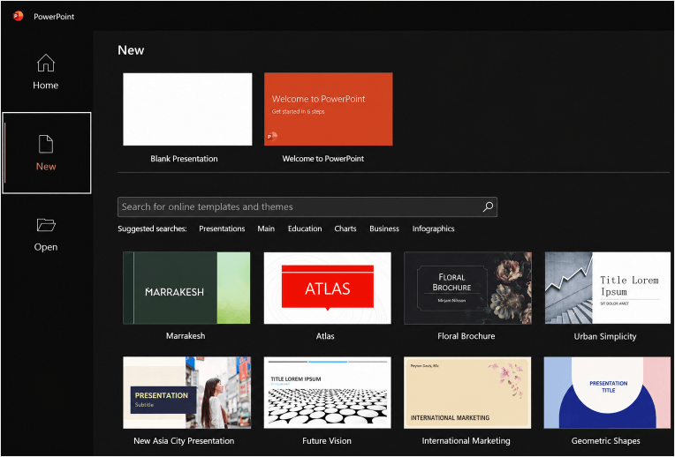Pick the New Asia City Presentation thumbnail
Image resolution: width=675 pixels, height=457 pixels.
point(186,393)
